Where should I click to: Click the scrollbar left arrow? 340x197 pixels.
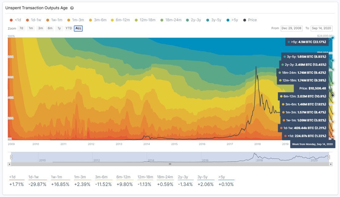[x=9, y=164]
